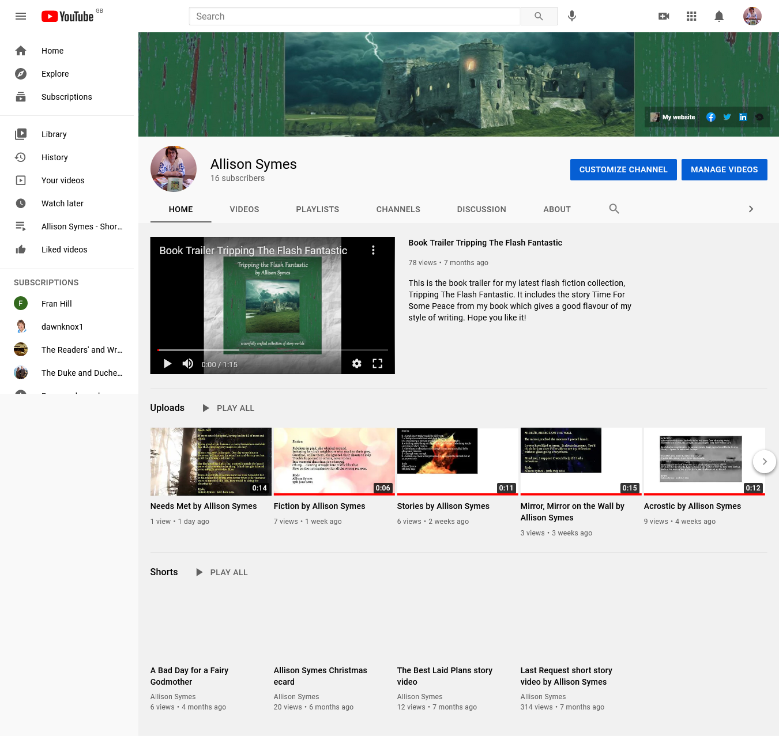
Task: Mute the book trailer video audio
Action: coord(187,364)
